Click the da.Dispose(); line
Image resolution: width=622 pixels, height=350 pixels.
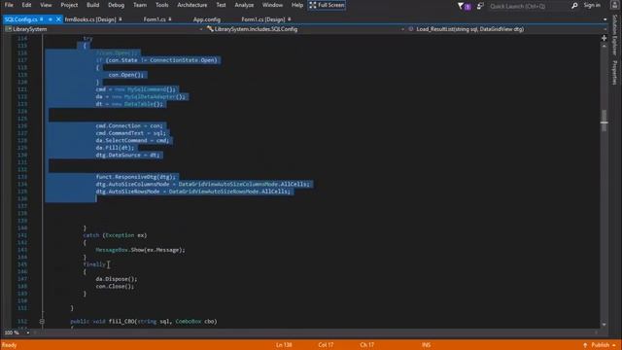click(117, 279)
